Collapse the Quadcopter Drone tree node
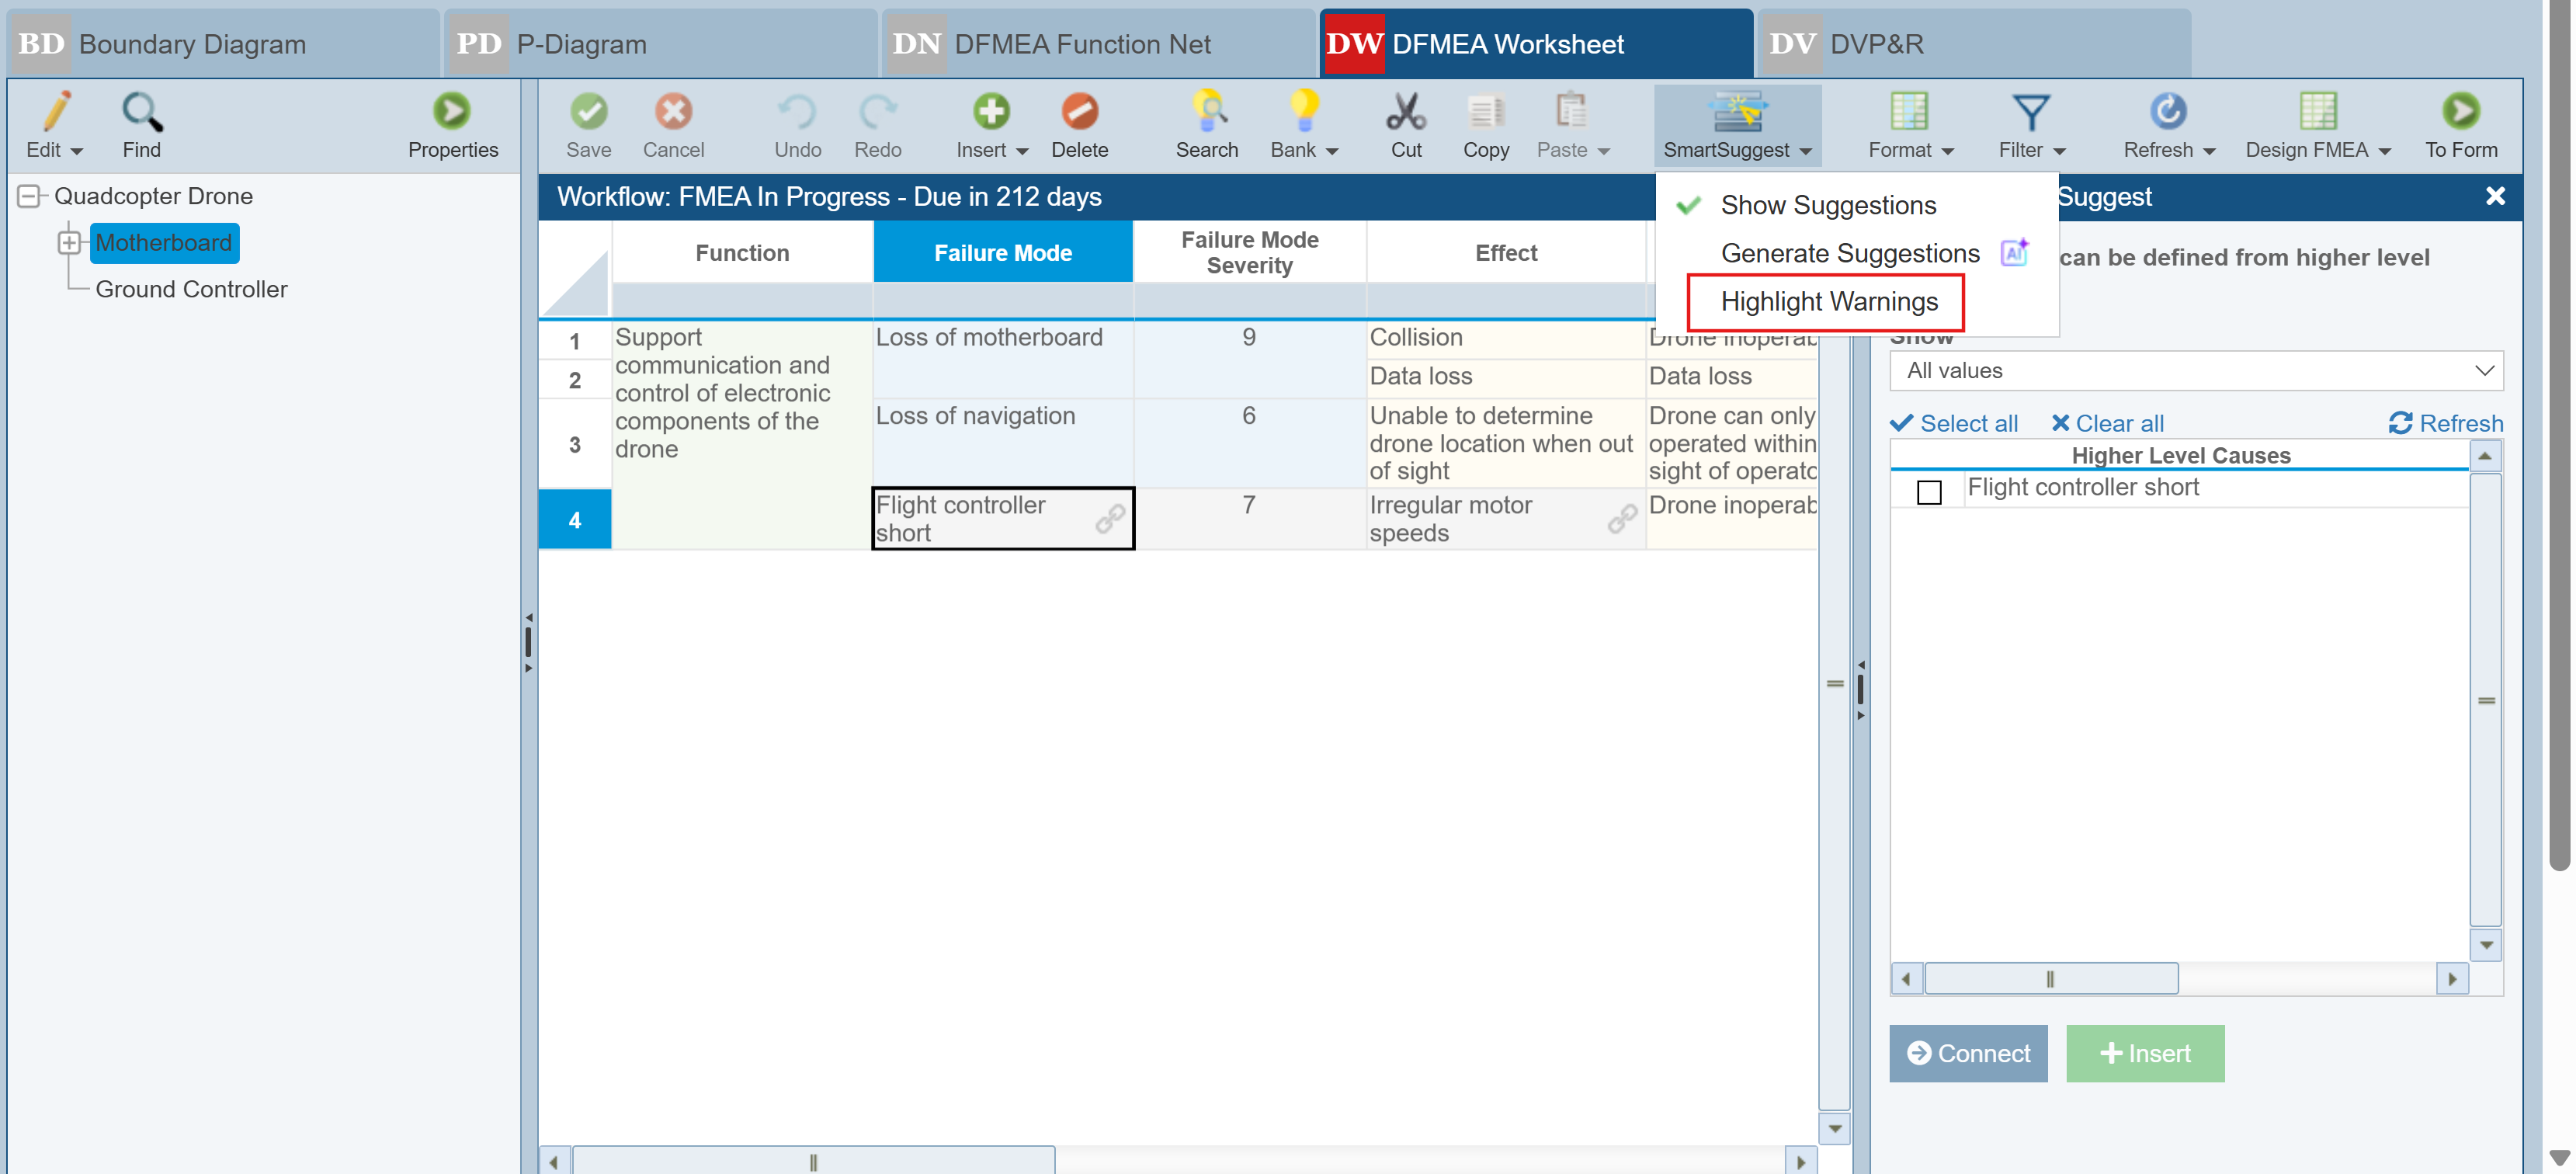This screenshot has height=1174, width=2576. click(29, 196)
